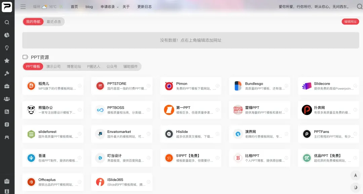Image resolution: width=363 pixels, height=194 pixels.
Task: Open the Envatomarket site card
Action: coord(122,134)
